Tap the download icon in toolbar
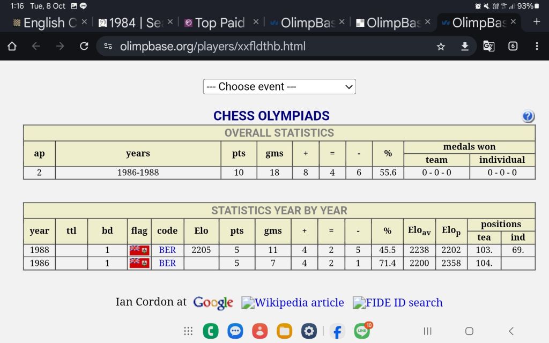Viewport: 549px width, 343px height. click(x=465, y=47)
